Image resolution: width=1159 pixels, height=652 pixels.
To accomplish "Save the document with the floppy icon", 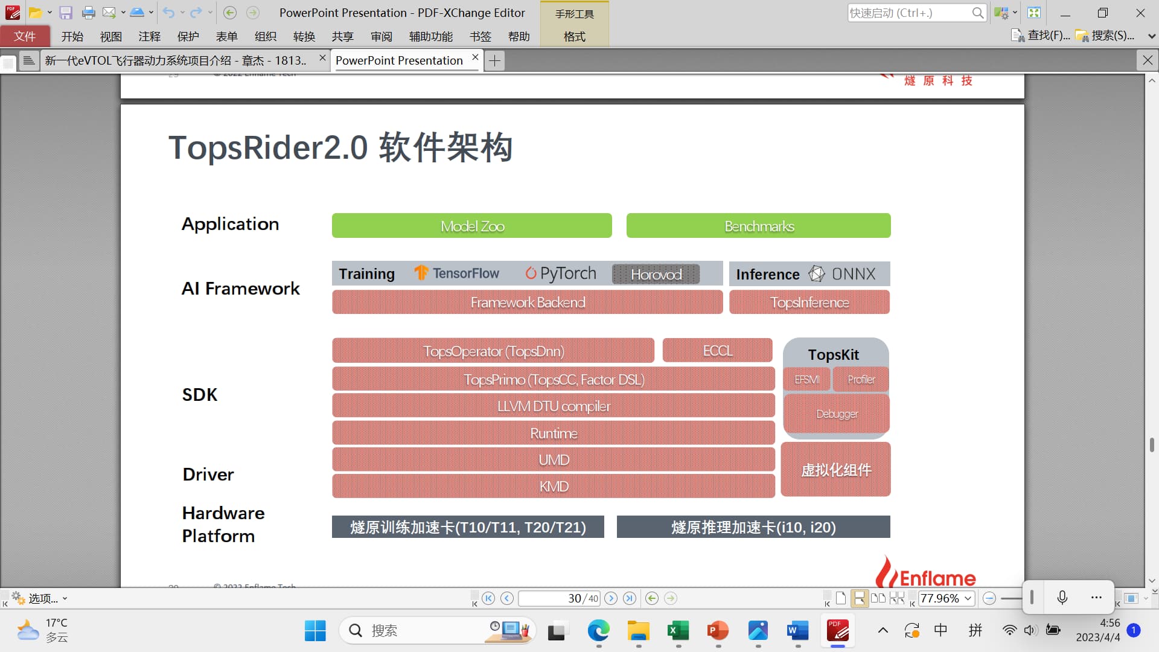I will [x=66, y=13].
